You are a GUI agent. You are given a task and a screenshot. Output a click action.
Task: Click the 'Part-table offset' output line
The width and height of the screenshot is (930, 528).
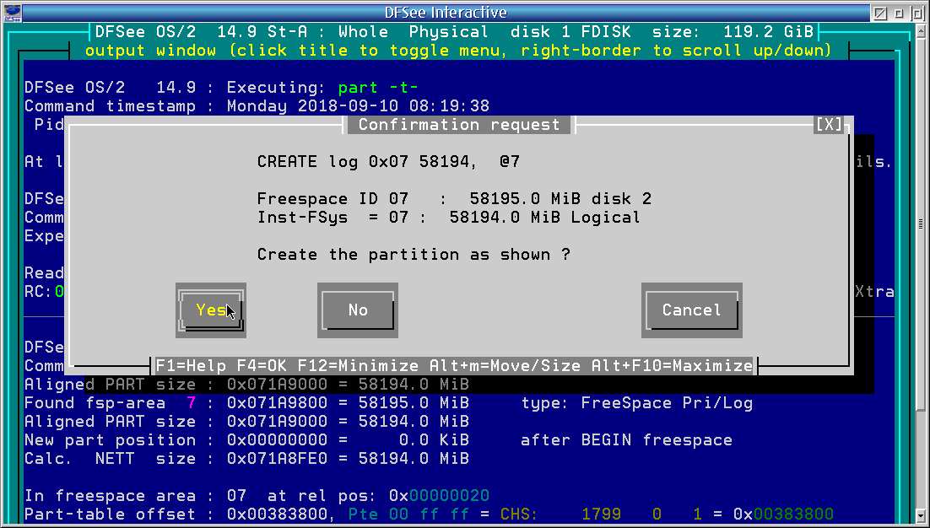coord(429,514)
